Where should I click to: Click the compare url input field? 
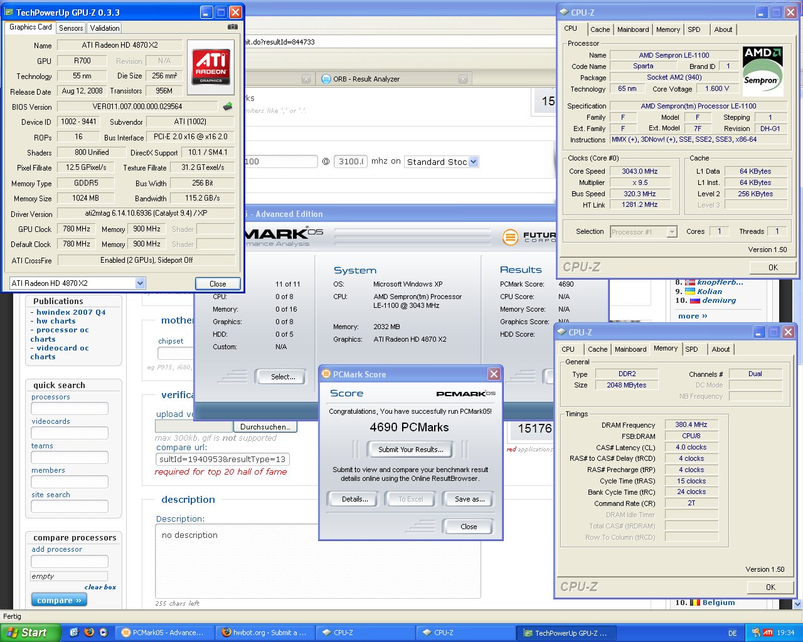pyautogui.click(x=222, y=459)
